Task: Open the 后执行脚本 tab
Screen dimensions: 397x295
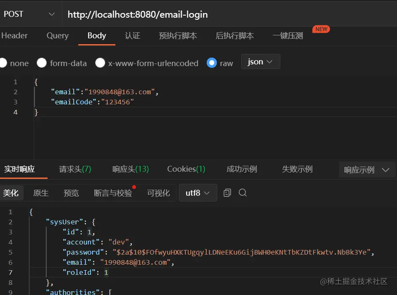Action: 234,36
